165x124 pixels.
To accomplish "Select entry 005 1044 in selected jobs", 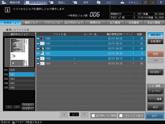I will point(22,88).
